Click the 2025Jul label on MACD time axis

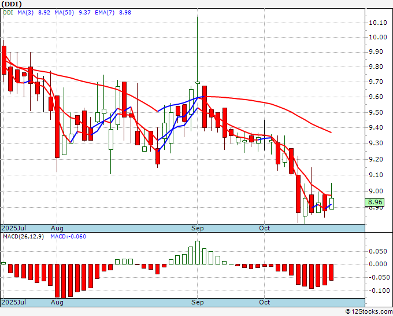coord(14,302)
